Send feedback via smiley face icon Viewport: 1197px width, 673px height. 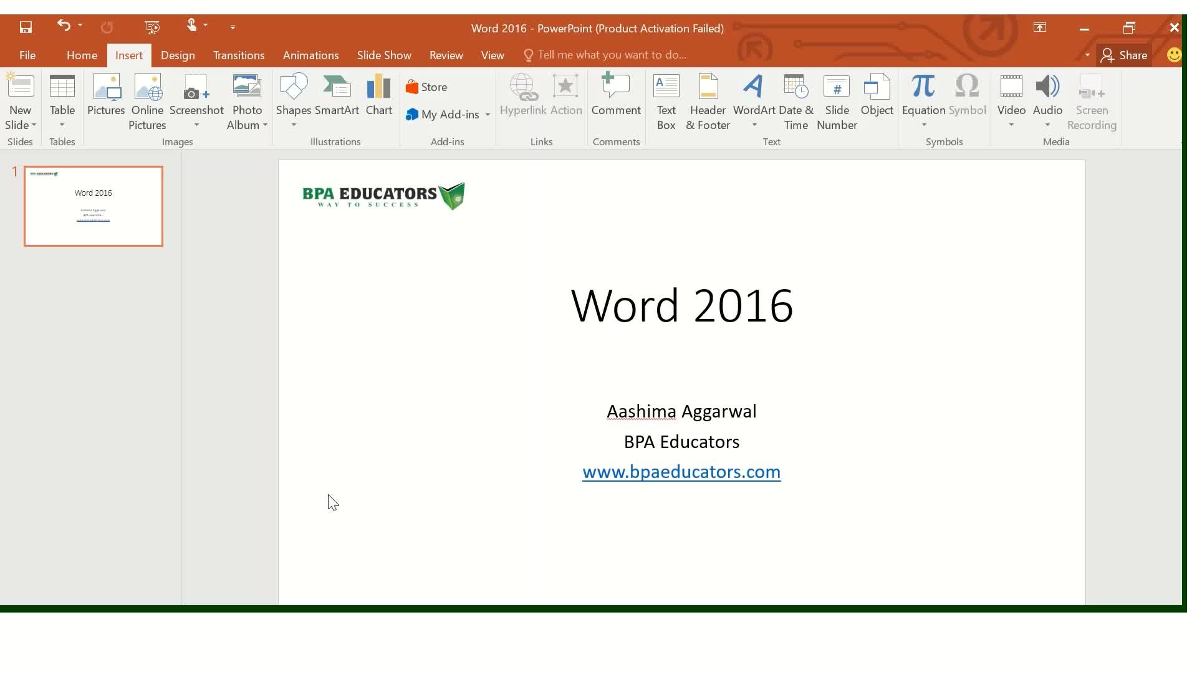(1174, 55)
